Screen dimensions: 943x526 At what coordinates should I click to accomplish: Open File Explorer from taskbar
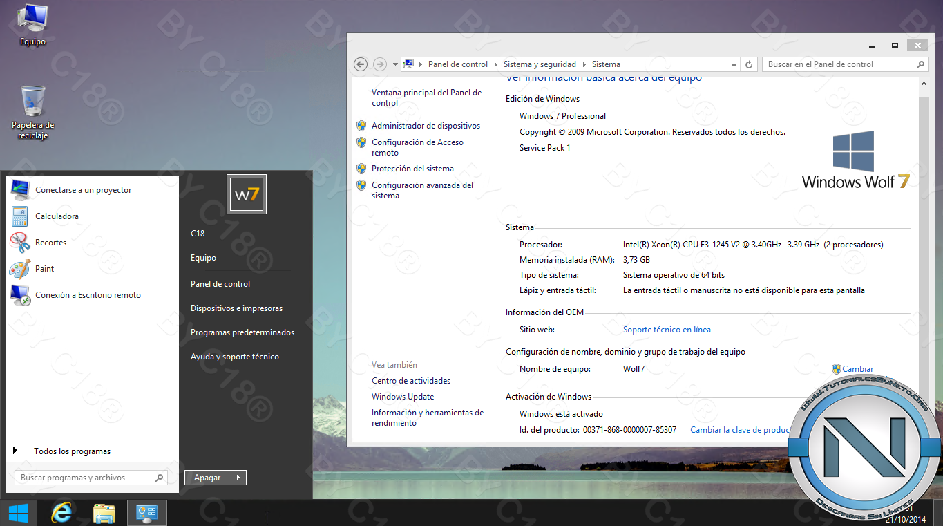coord(104,513)
